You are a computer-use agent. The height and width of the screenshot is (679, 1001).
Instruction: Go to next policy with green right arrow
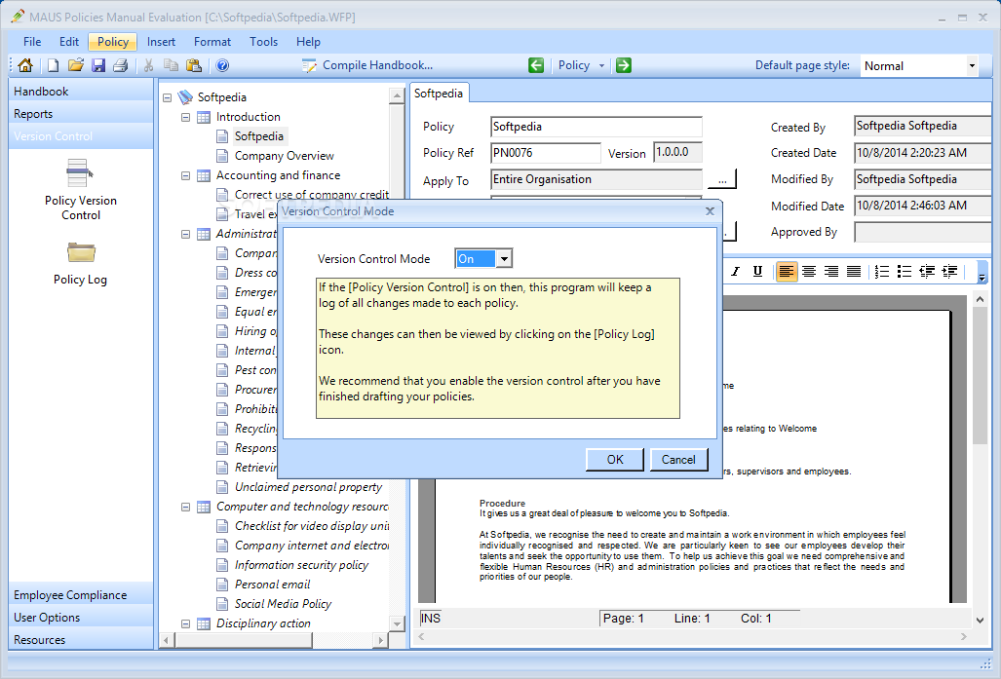tap(624, 65)
